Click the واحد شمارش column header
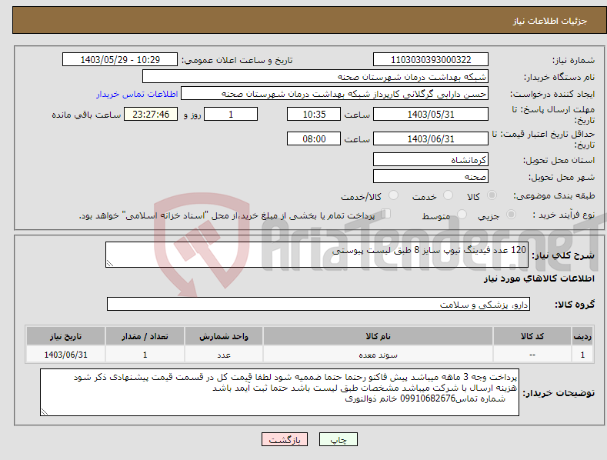The height and width of the screenshot is (460, 607). tap(224, 336)
